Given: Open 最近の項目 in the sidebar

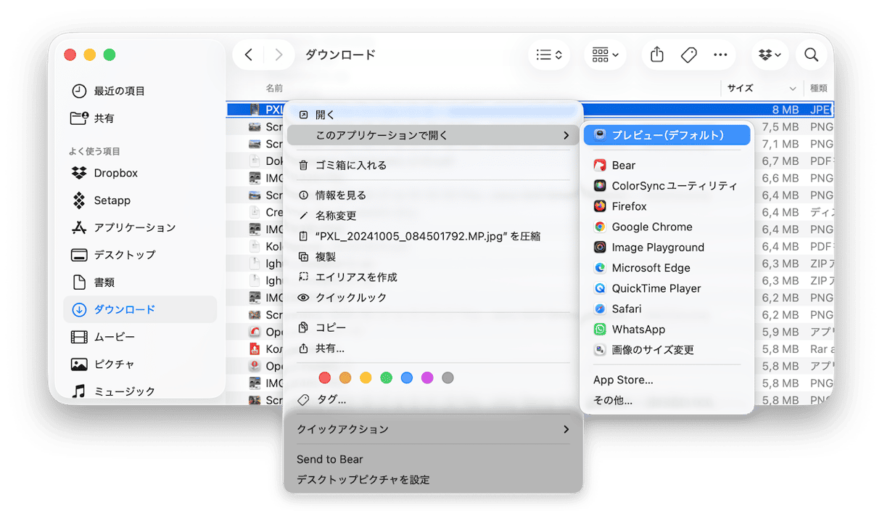Looking at the screenshot, I should click(x=140, y=91).
